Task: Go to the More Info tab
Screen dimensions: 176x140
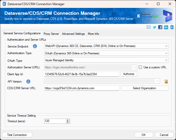Action: point(93,34)
